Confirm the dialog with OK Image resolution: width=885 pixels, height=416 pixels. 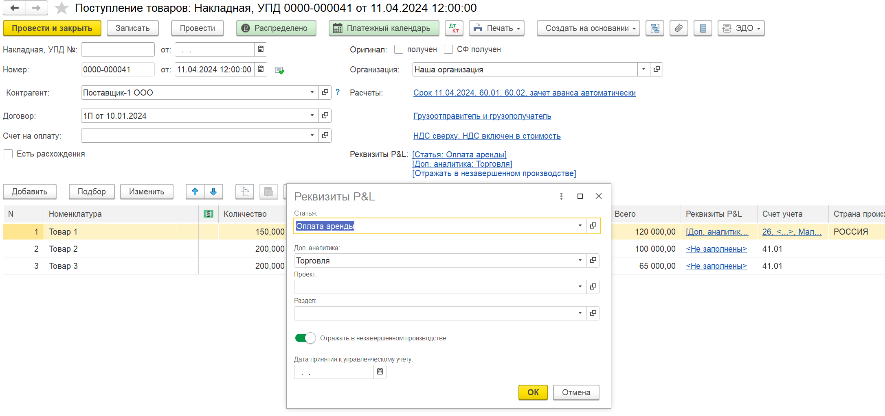coord(533,392)
